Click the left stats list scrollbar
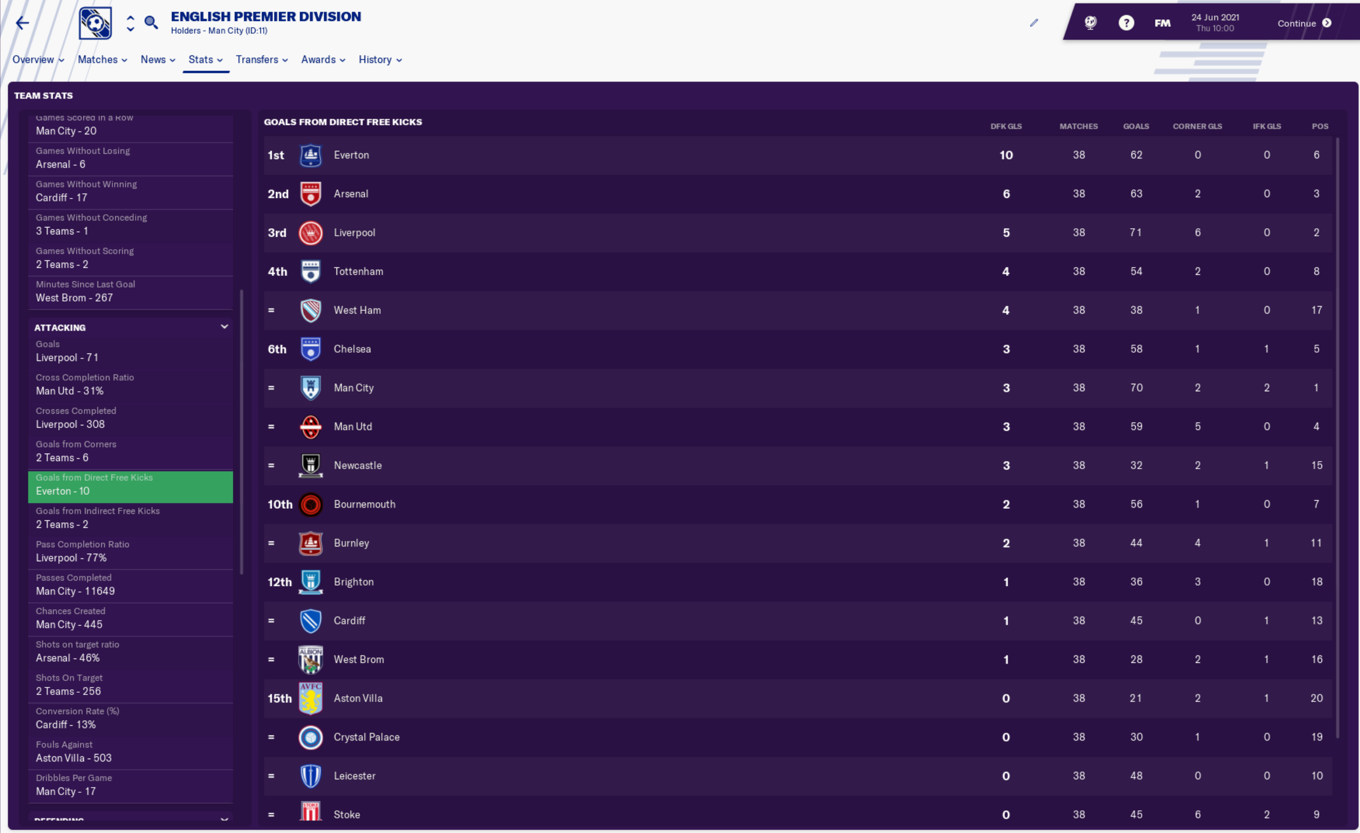 coord(242,431)
